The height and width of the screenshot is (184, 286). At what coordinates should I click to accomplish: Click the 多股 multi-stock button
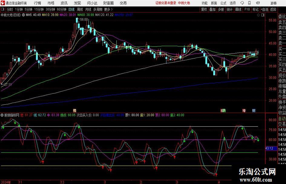click(221, 9)
